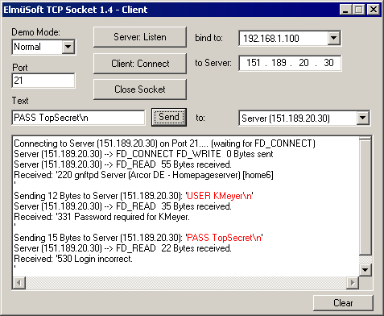Click the log's horizontal scroll right arrow
This screenshot has width=384, height=316.
[353, 283]
